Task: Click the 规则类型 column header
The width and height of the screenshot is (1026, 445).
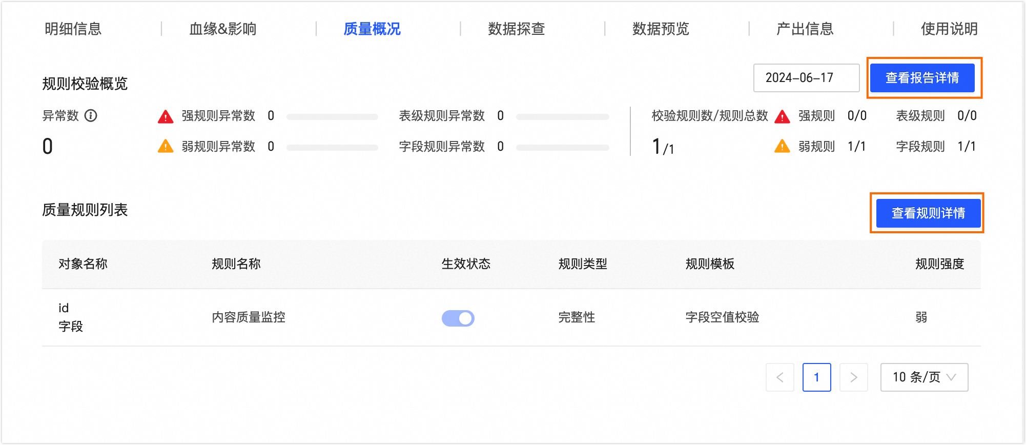Action: 583,264
